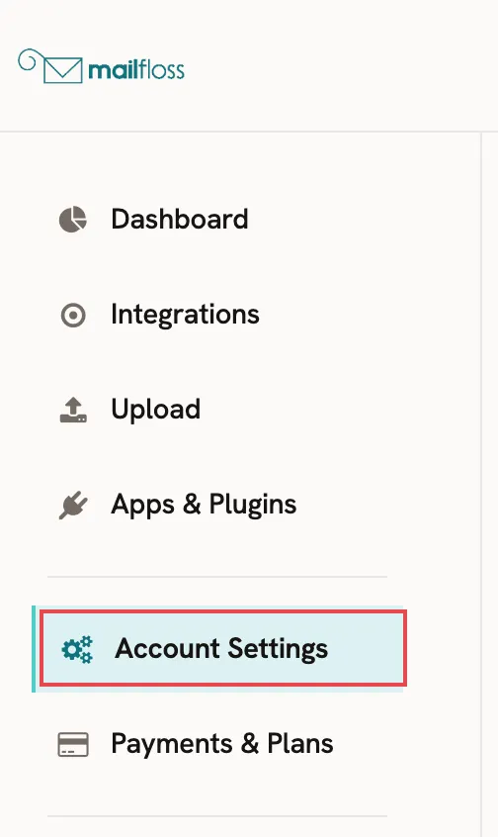This screenshot has width=498, height=837.
Task: Navigate to Apps & Plugins text
Action: [204, 505]
